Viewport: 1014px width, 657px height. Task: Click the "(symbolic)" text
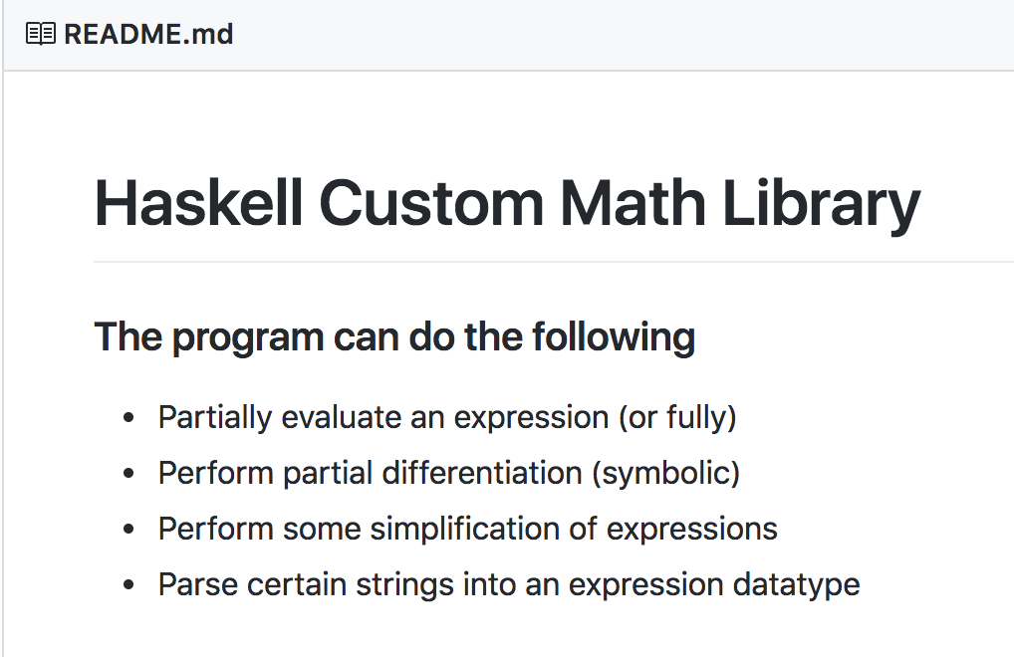[666, 474]
